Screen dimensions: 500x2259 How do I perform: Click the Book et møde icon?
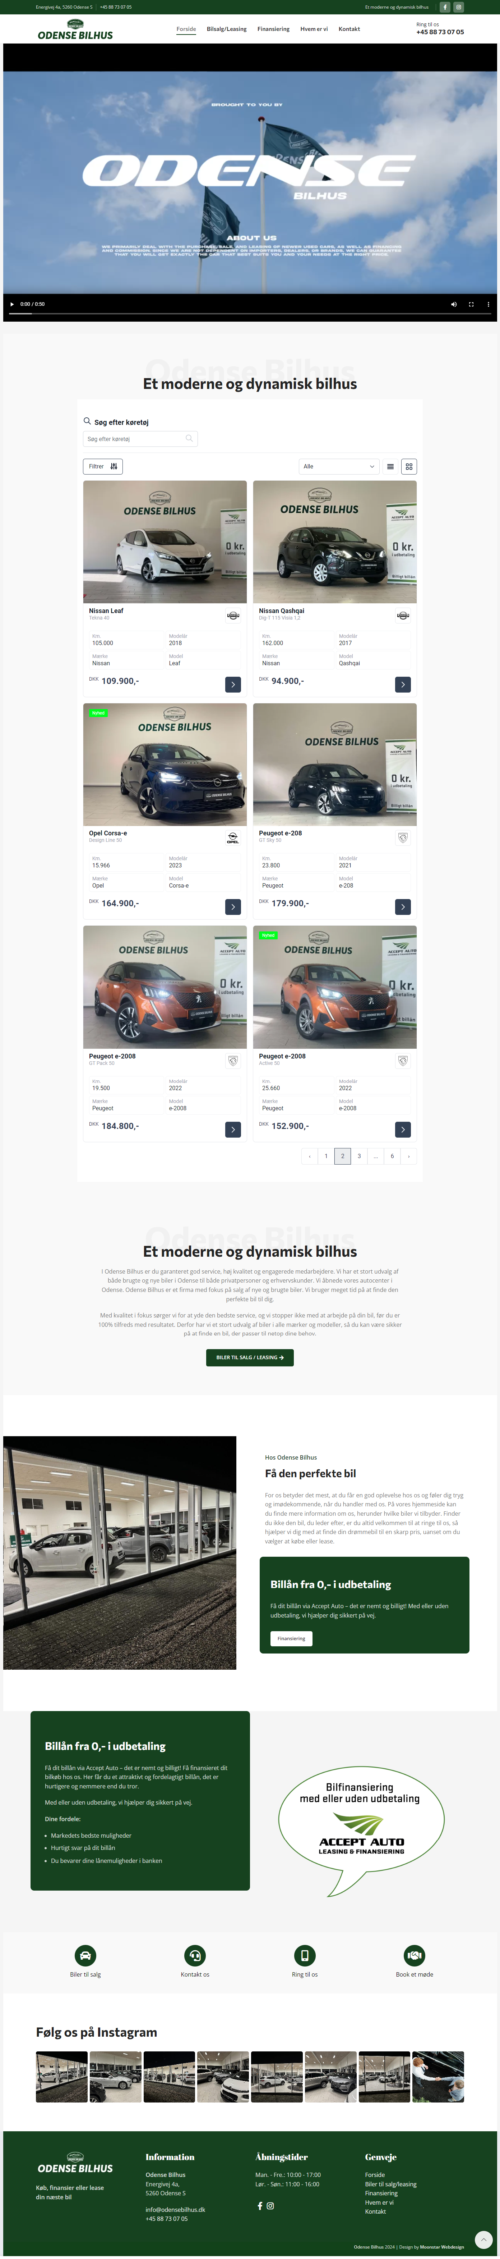414,1956
